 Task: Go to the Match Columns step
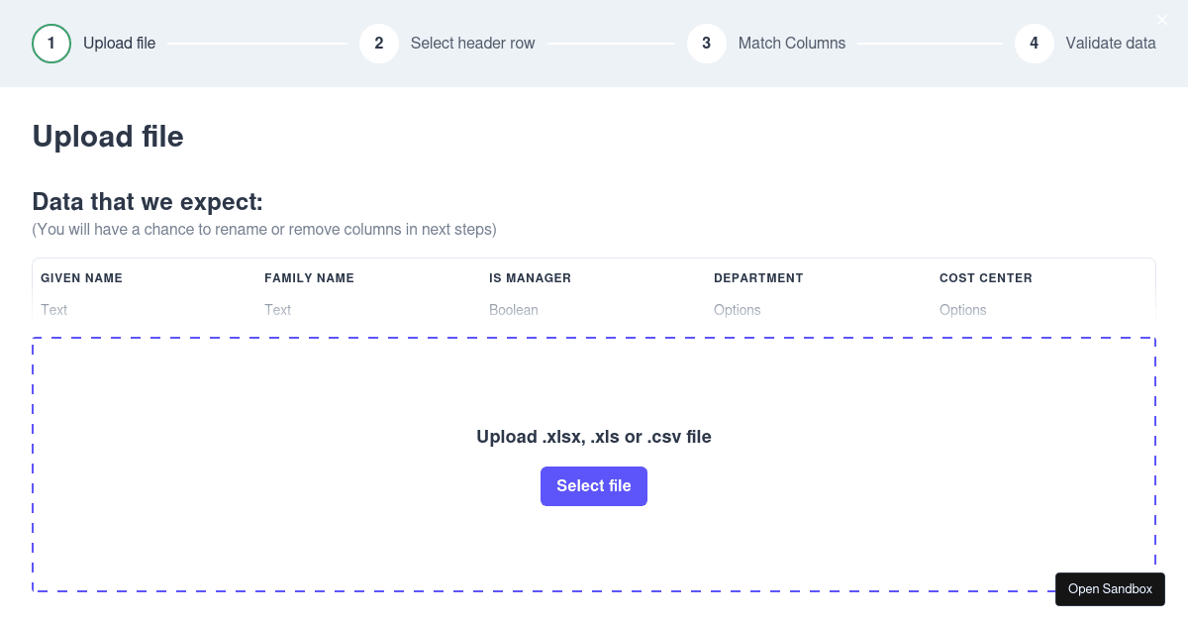(x=792, y=44)
